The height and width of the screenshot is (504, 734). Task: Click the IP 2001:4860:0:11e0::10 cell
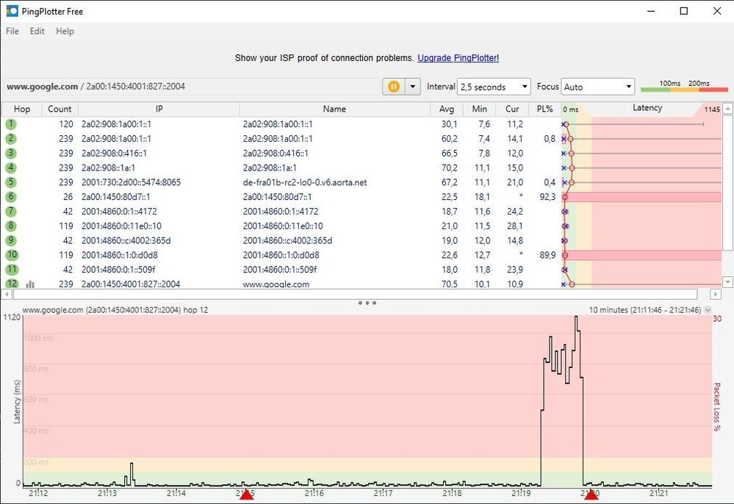pyautogui.click(x=121, y=226)
